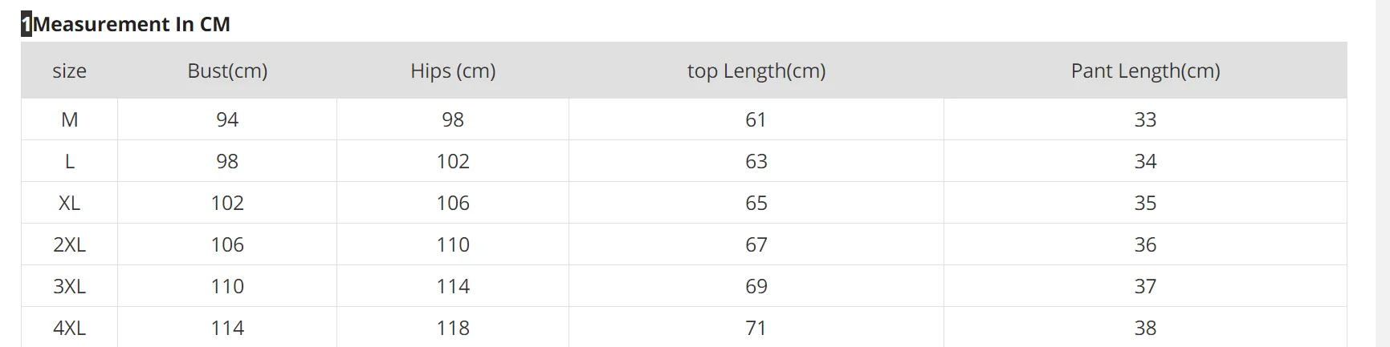Click hips value 118 in 4XL row
1390x347 pixels.
pos(453,327)
